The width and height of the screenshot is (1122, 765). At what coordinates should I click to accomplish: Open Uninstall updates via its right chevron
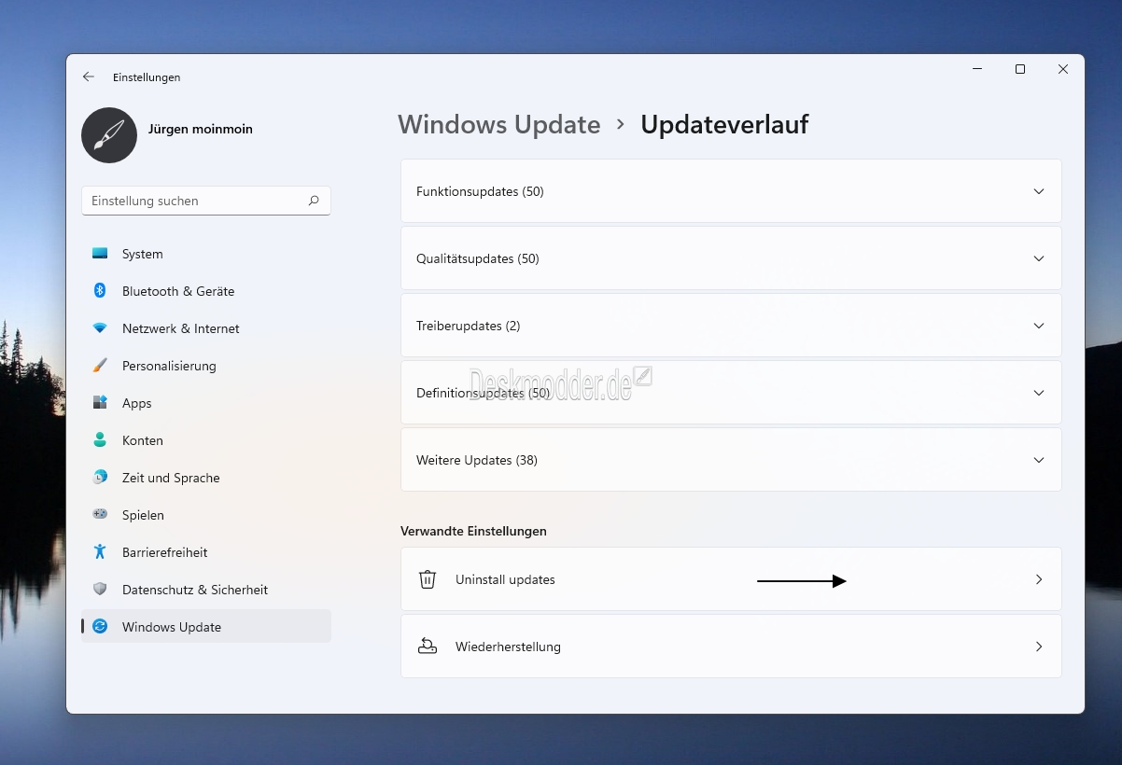[1039, 579]
